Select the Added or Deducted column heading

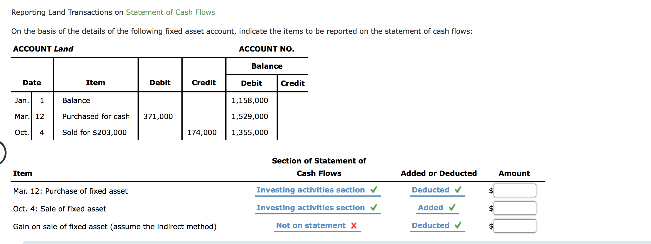[x=439, y=173]
